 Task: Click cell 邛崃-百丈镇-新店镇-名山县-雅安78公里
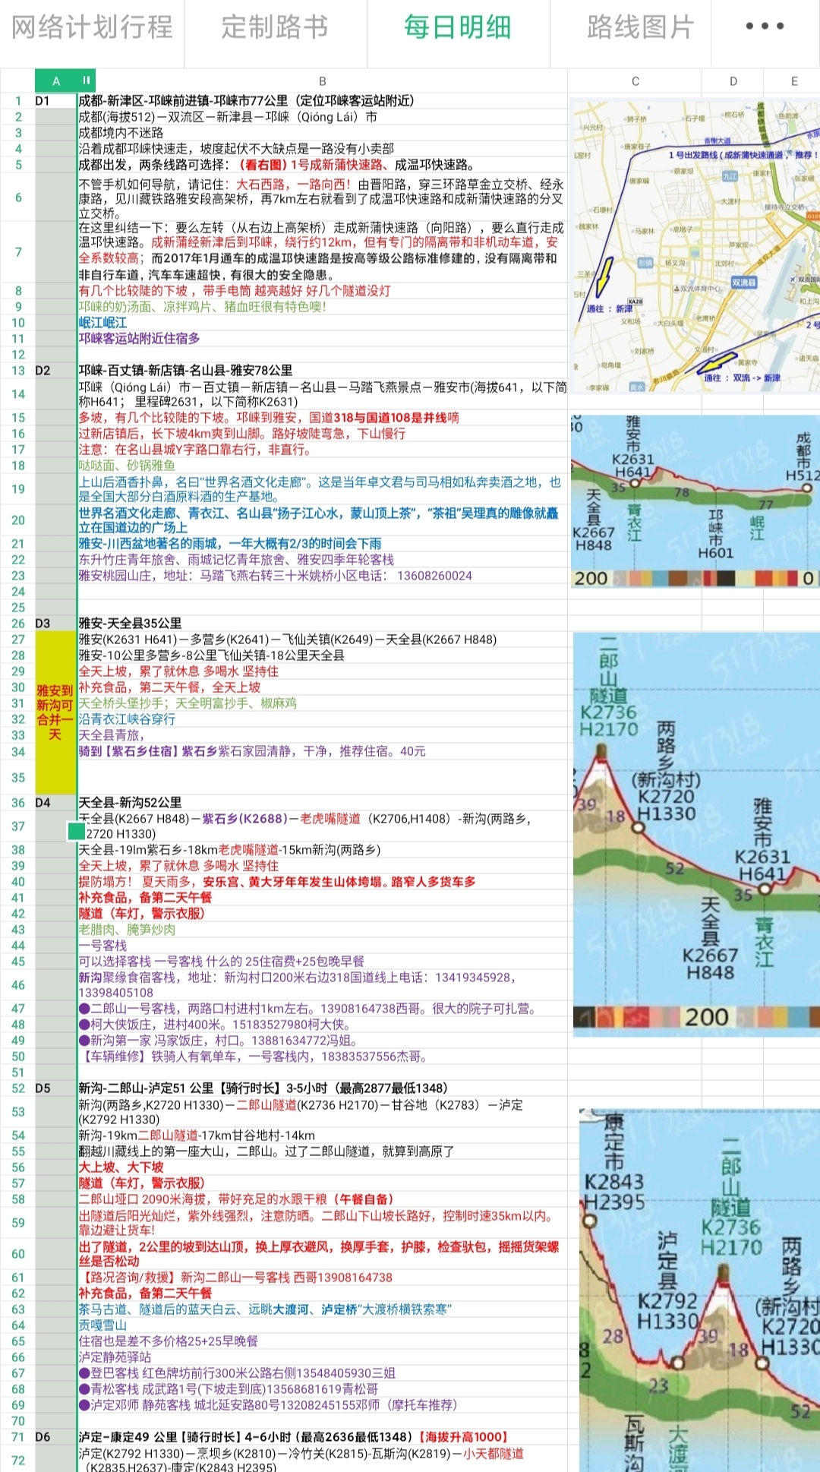[322, 371]
